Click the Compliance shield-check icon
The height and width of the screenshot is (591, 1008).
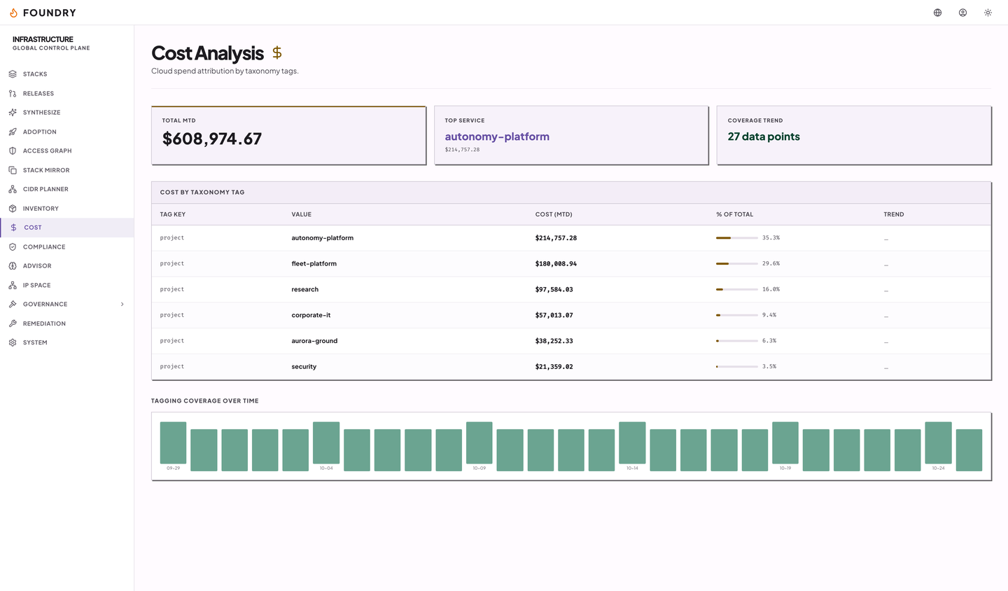(x=13, y=247)
